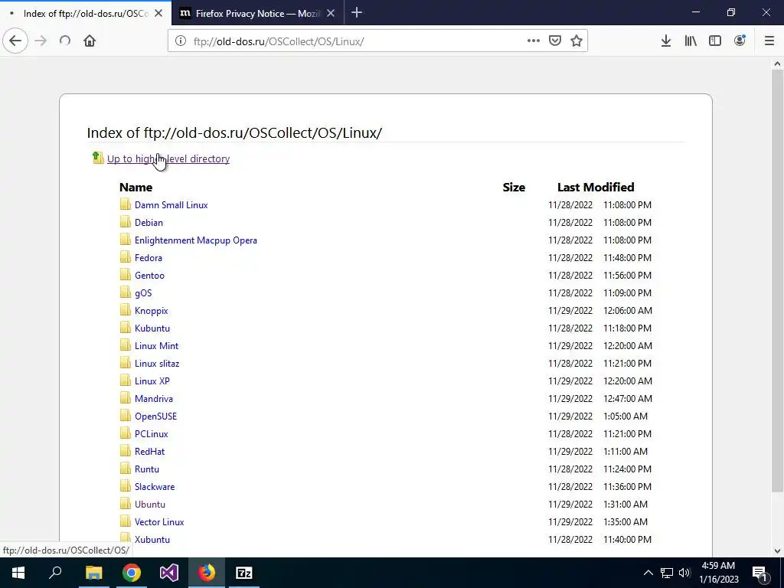Open the notification center icon
Viewport: 784px width, 588px height.
click(x=760, y=573)
